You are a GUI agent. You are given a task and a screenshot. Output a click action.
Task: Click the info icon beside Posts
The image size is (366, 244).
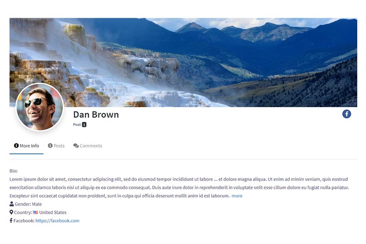click(x=50, y=146)
